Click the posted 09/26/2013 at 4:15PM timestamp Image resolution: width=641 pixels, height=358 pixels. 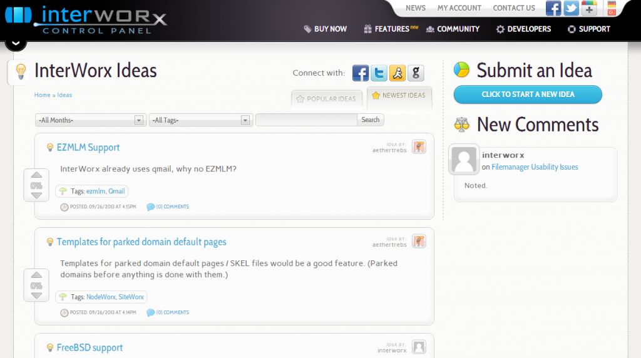click(103, 207)
